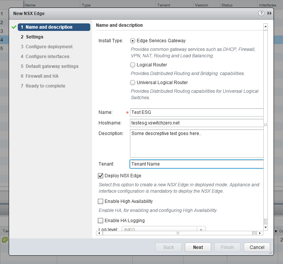Cancel the New NSX Edge wizard

257,247
